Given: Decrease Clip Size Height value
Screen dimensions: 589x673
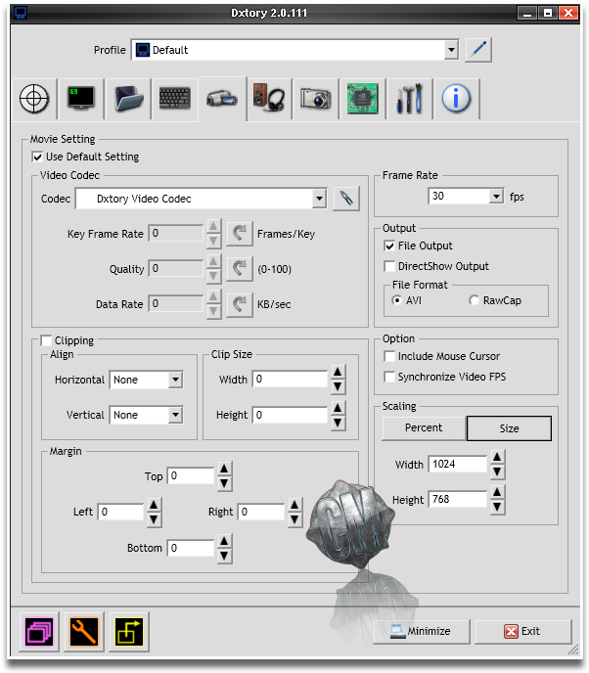Looking at the screenshot, I should pos(338,423).
